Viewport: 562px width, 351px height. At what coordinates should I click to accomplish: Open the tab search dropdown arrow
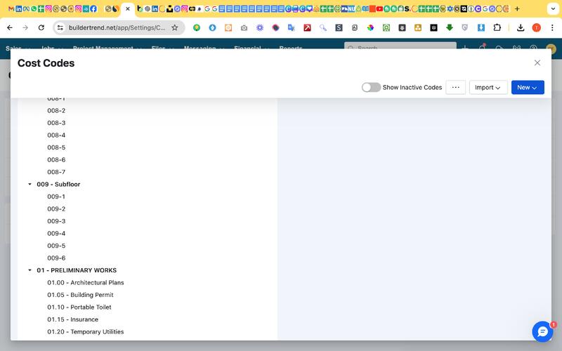coord(553,8)
